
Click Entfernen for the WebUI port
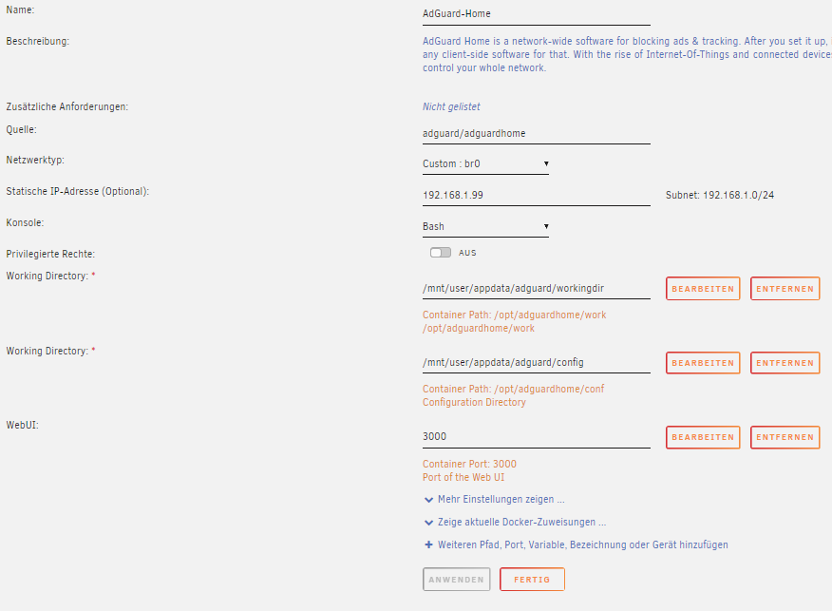tap(785, 437)
